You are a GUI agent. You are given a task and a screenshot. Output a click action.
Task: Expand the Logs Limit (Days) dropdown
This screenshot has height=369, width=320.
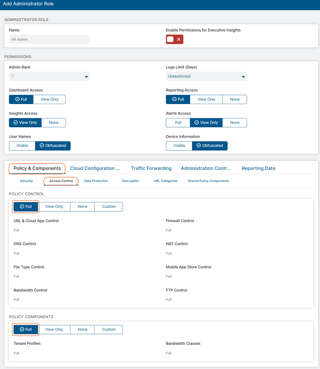pyautogui.click(x=206, y=76)
